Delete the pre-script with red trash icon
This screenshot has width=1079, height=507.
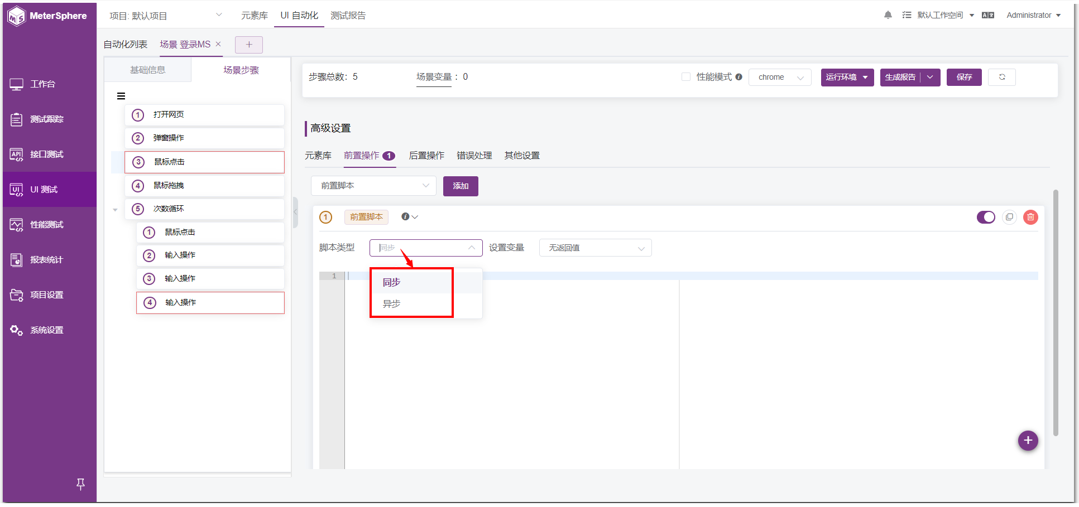(x=1030, y=217)
